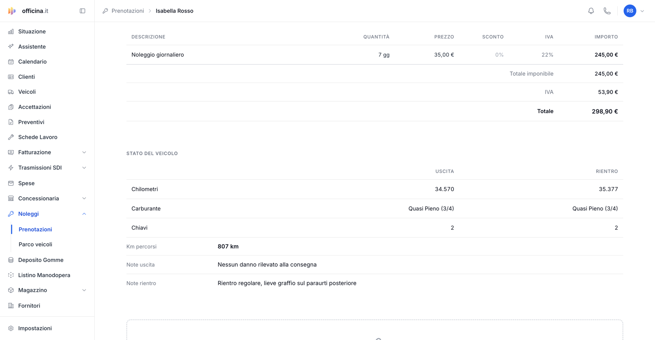This screenshot has height=340, width=655.
Task: Click the Calendario calendar icon
Action: 11,62
